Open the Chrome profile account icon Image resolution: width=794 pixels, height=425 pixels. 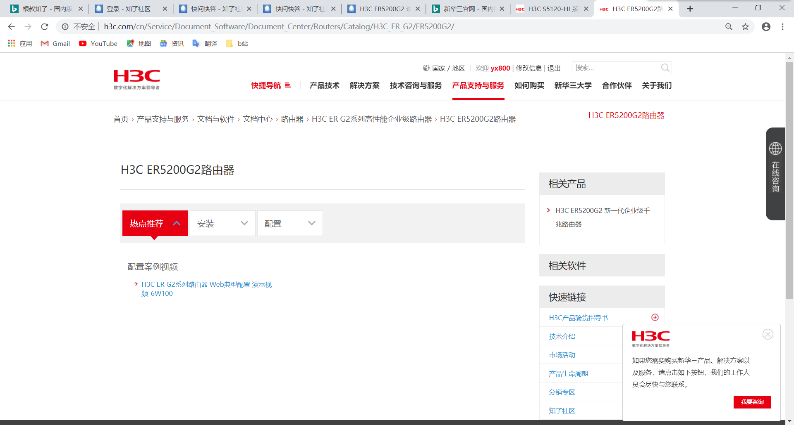click(766, 27)
